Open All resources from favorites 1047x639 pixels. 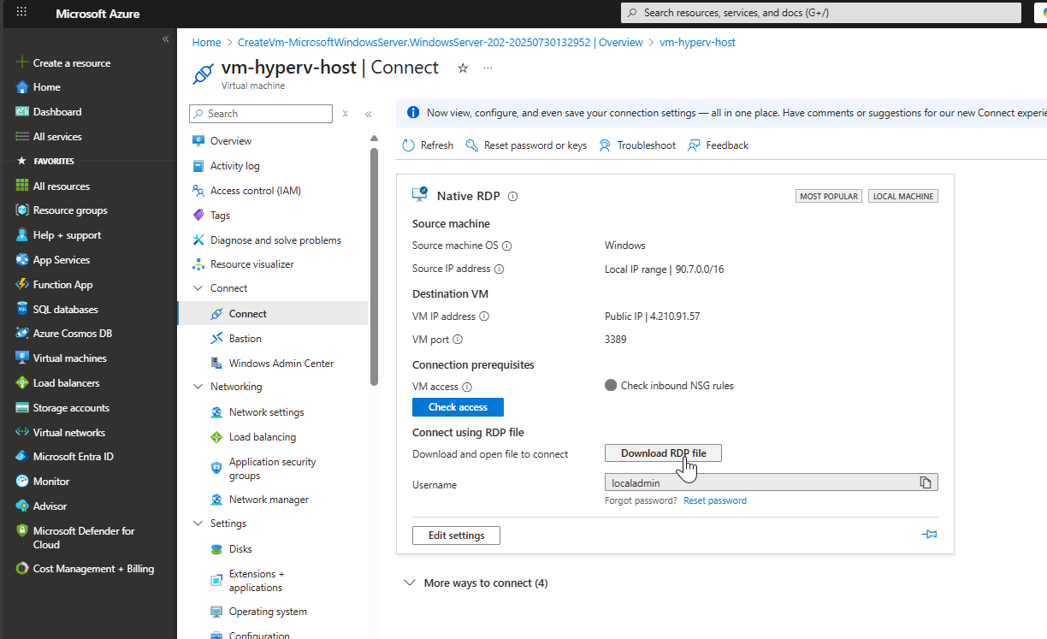[61, 186]
